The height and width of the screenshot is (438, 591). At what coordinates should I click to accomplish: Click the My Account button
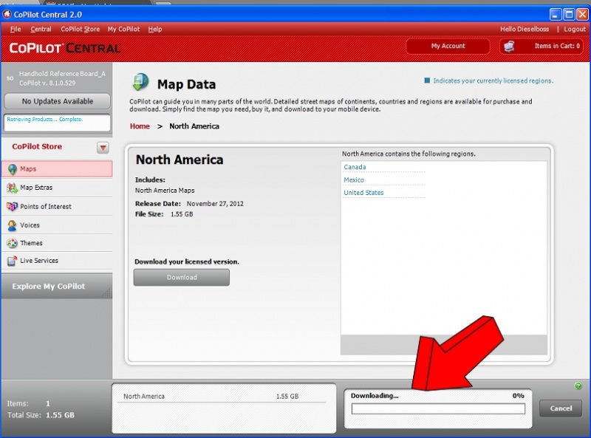pos(448,46)
